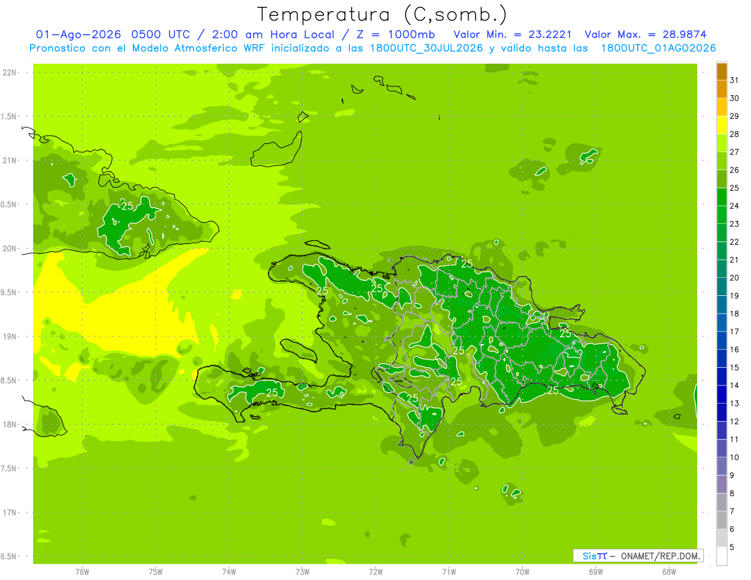The image size is (751, 580).
Task: Click the Temperatura (C,somb.) title
Action: [382, 14]
